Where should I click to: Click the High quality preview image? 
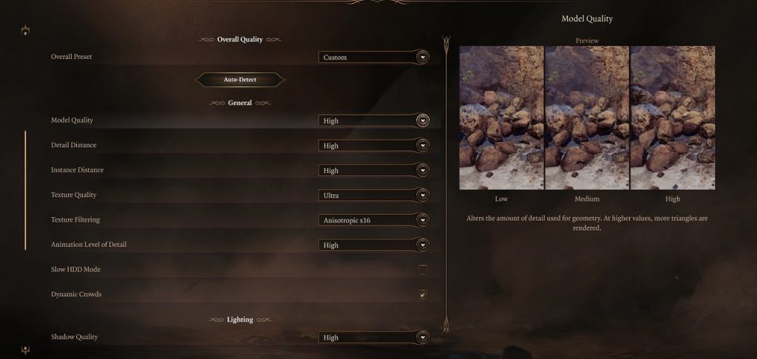(673, 117)
